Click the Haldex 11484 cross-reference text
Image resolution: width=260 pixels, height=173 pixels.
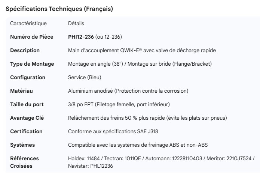[83, 158]
